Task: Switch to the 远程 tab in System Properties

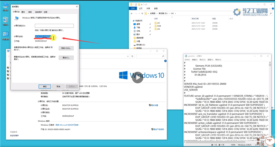Action: pyautogui.click(x=45, y=12)
